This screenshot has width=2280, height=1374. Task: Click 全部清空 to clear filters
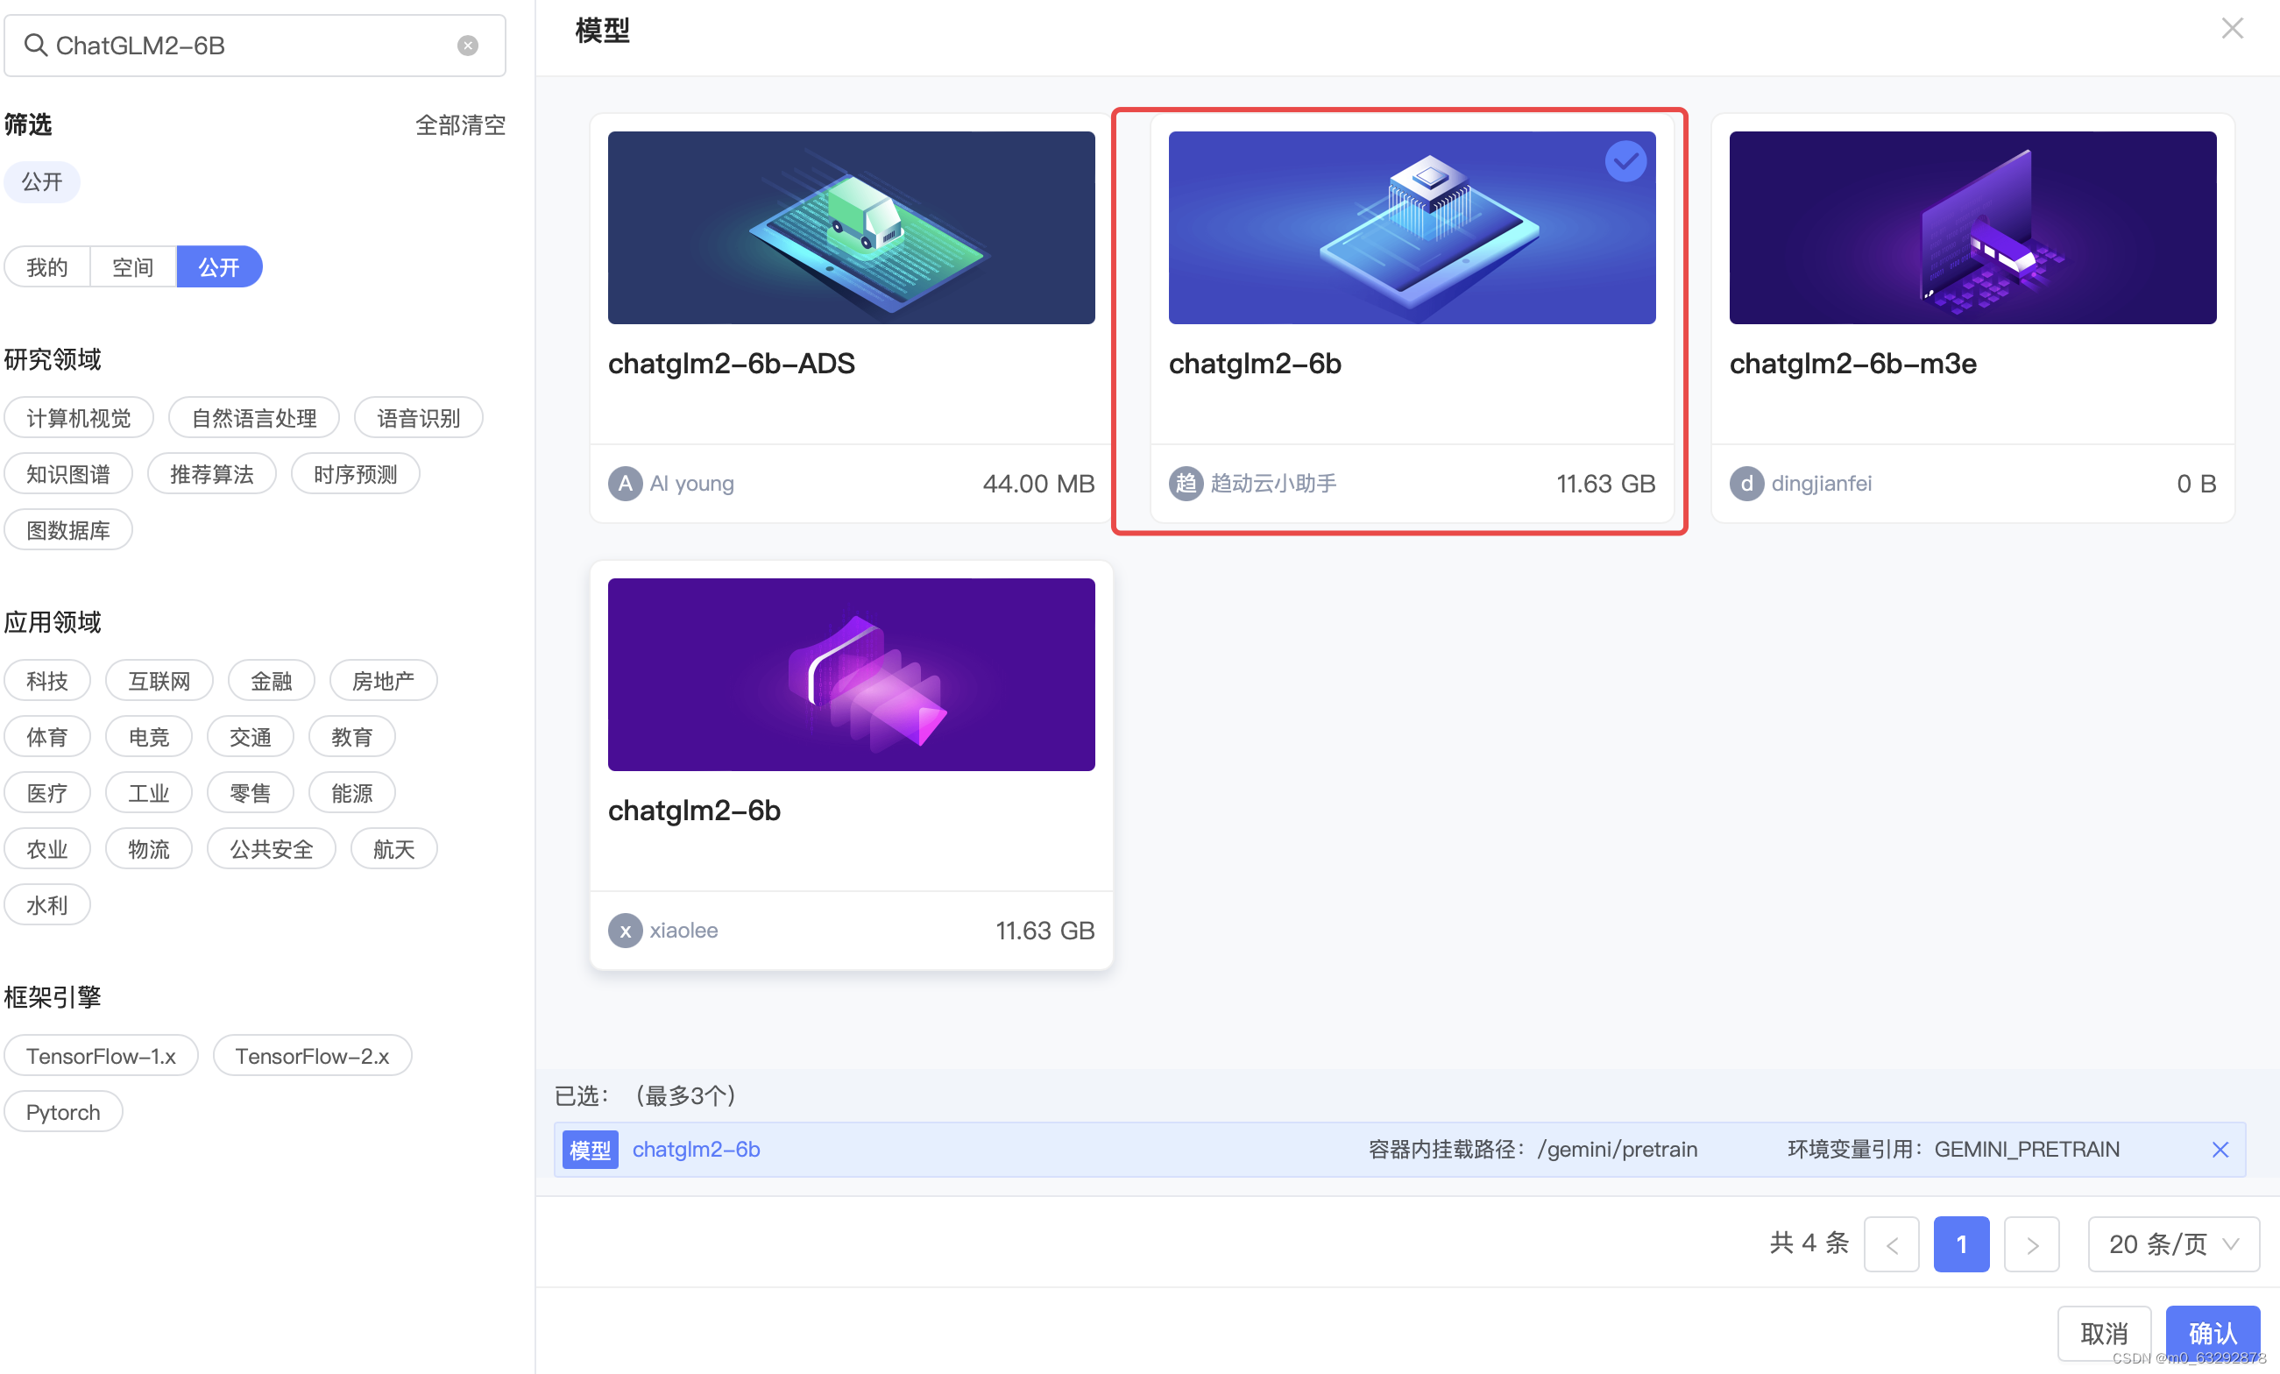(x=460, y=125)
